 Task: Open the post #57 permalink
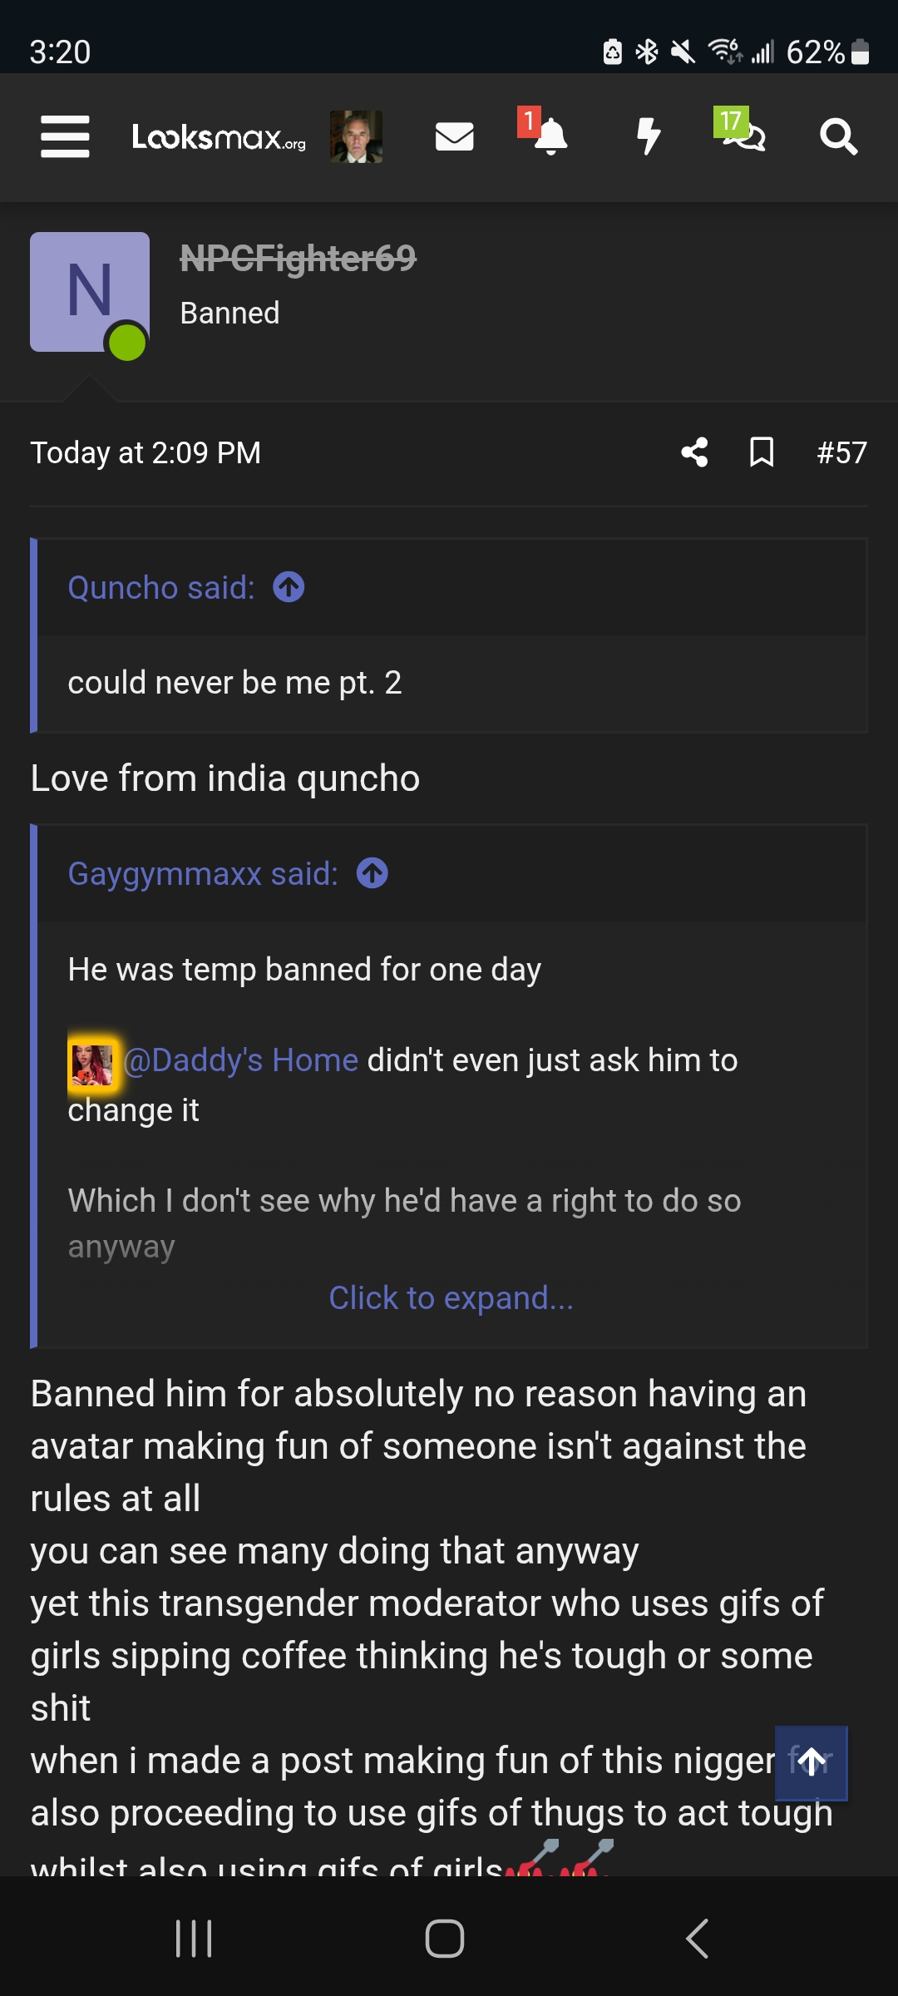point(841,452)
